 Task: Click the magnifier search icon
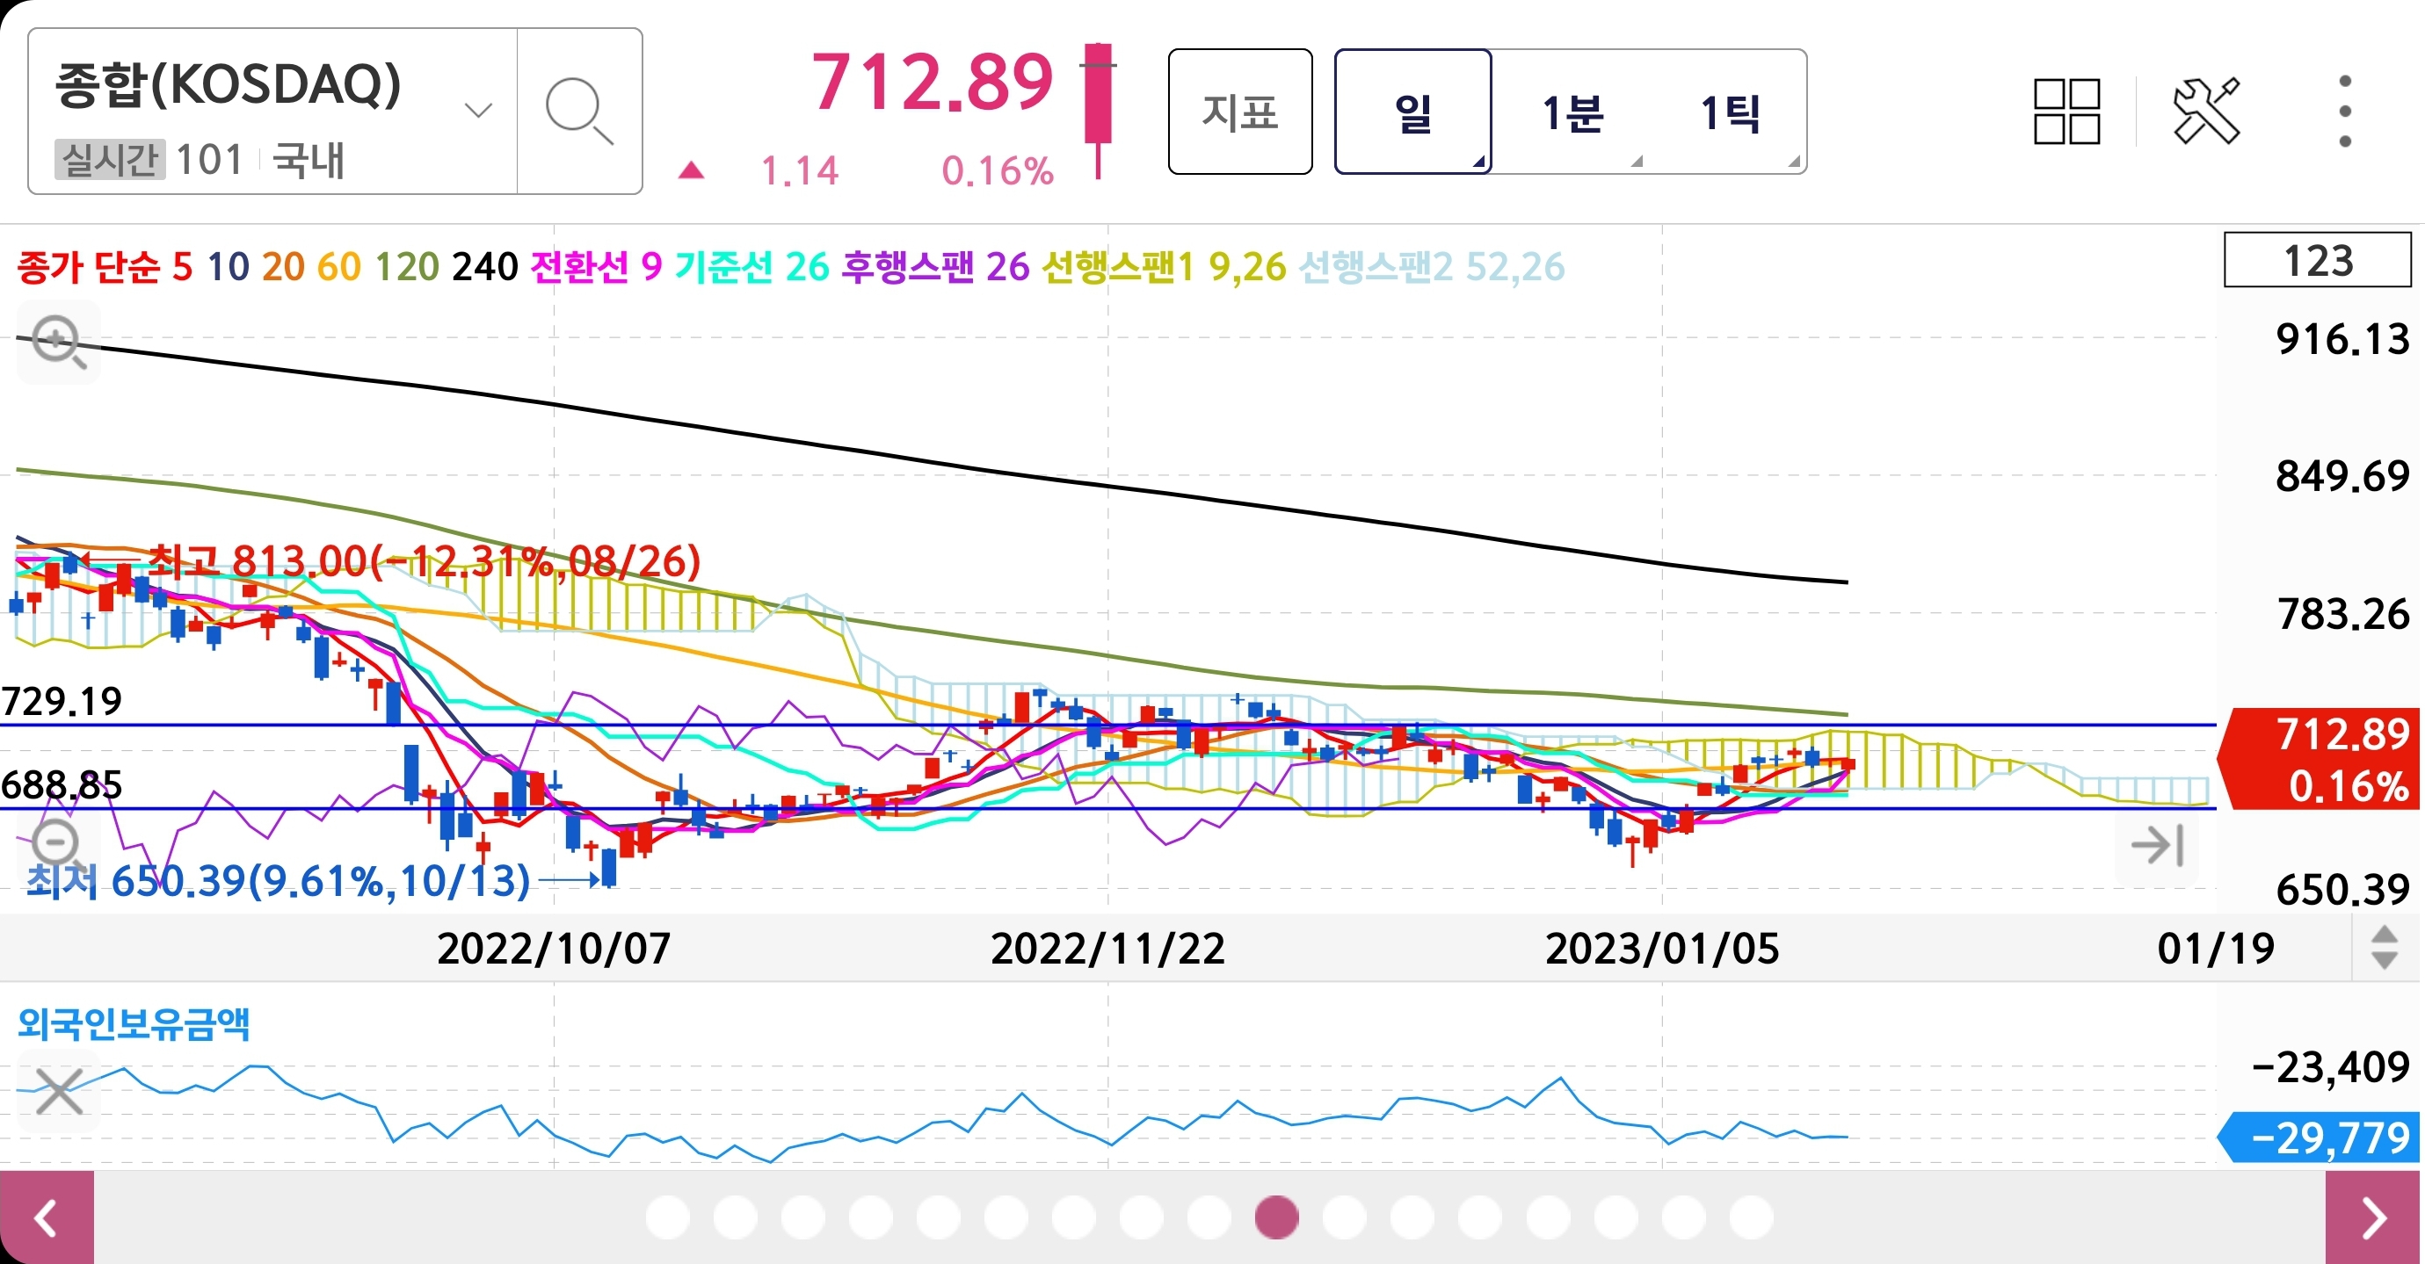579,112
